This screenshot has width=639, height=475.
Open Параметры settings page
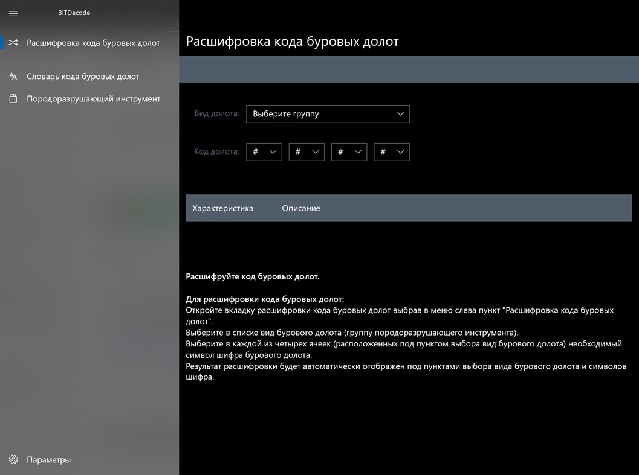click(x=89, y=459)
